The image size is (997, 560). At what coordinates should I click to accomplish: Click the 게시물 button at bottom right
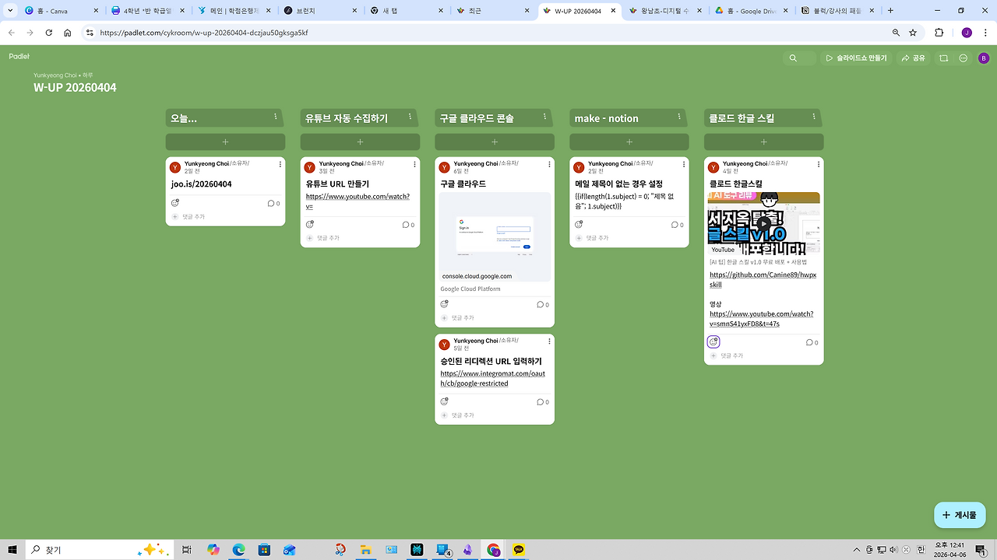pos(960,515)
